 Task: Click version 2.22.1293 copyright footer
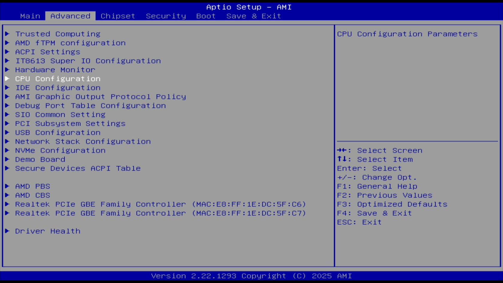(x=251, y=276)
